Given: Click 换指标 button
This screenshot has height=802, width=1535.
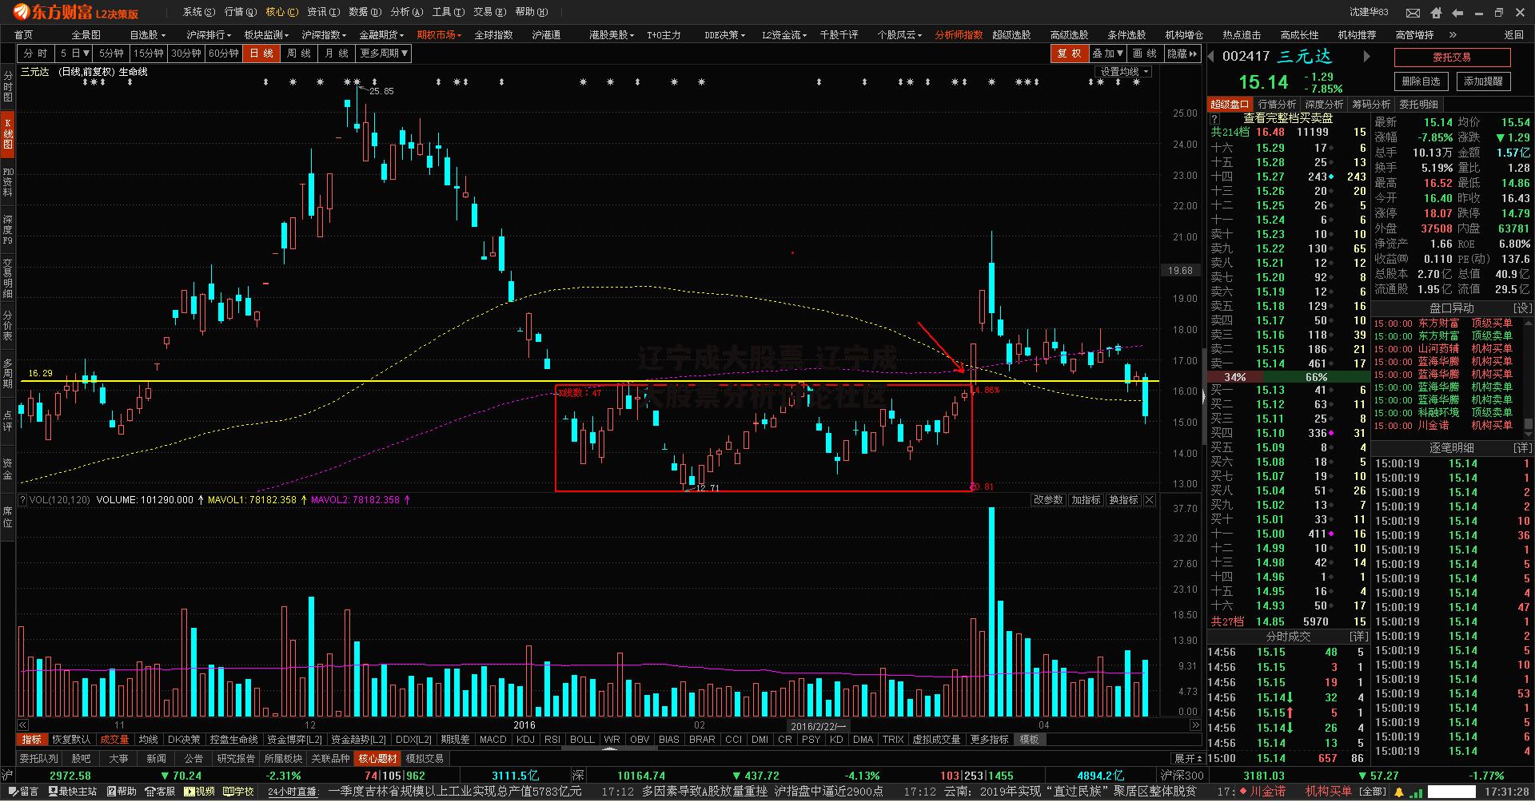Looking at the screenshot, I should tap(1123, 500).
